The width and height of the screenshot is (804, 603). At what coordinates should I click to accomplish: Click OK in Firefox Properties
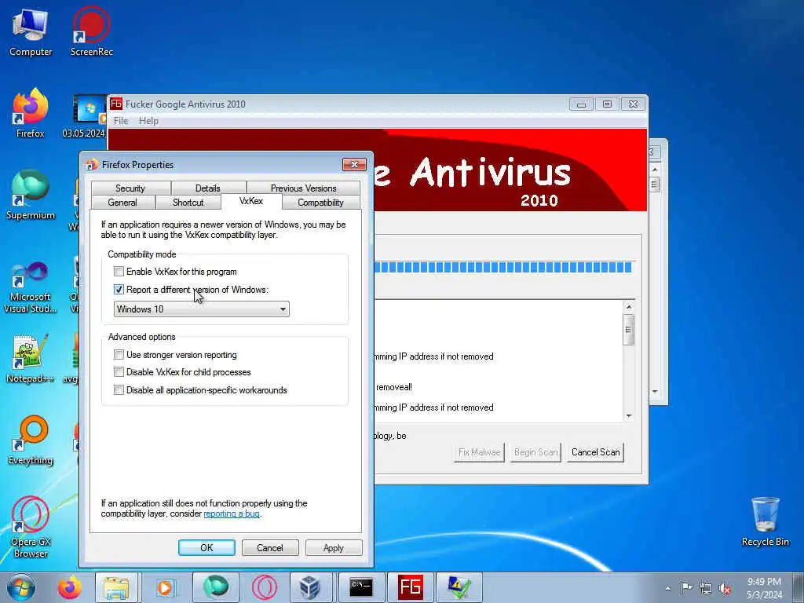click(206, 547)
